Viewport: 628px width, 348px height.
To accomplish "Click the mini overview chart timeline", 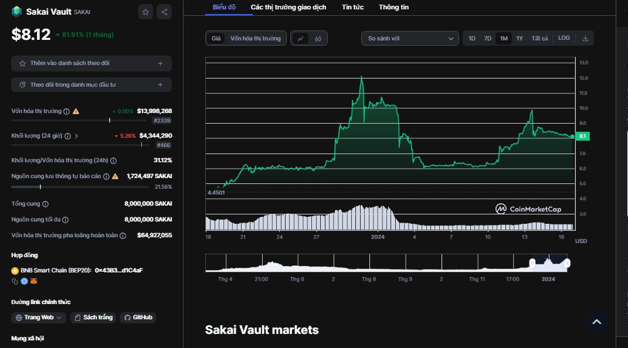I will [x=386, y=263].
